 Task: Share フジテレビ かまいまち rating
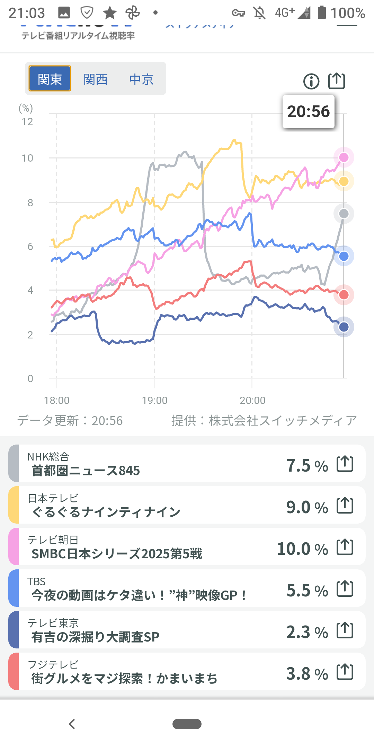coord(345,672)
